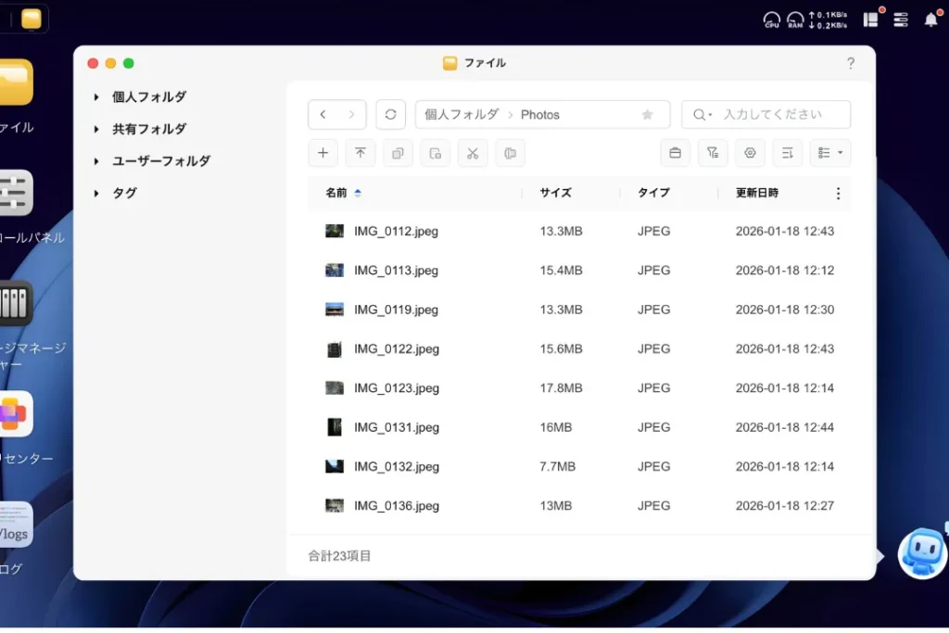Click the scissors cut icon
Screen dimensions: 949x633
point(473,153)
